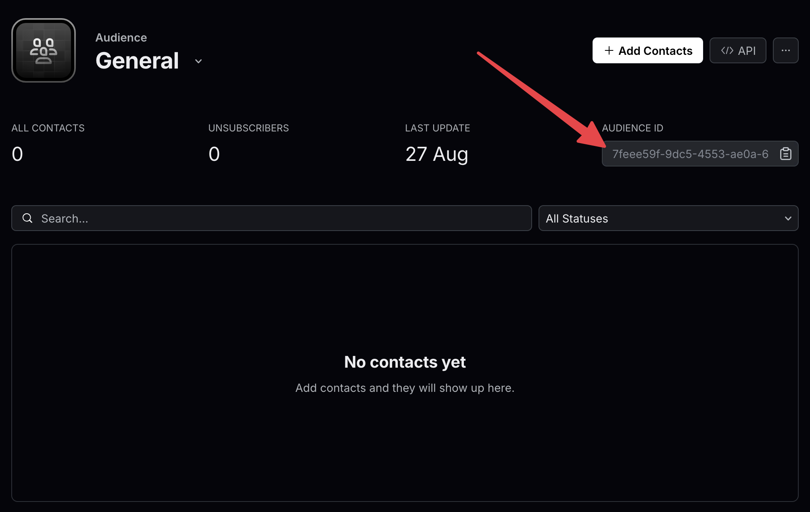Click the "Audience" label above General
Image resolution: width=810 pixels, height=512 pixels.
[121, 37]
